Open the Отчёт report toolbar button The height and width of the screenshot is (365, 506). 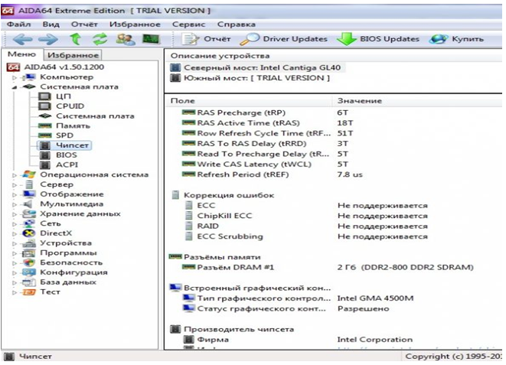206,39
